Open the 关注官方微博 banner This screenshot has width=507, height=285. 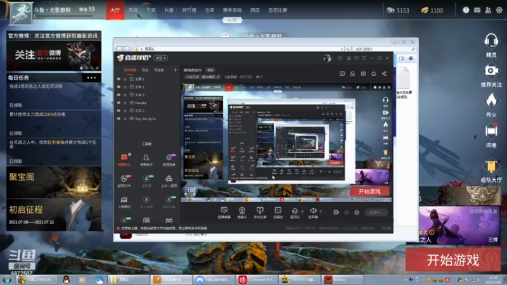54,56
